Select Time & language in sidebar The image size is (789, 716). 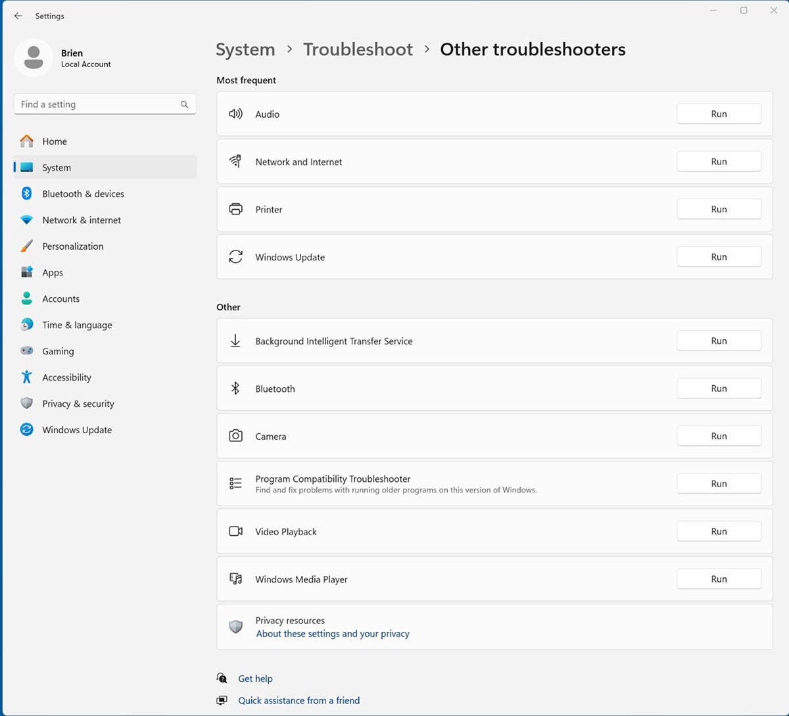coord(77,325)
